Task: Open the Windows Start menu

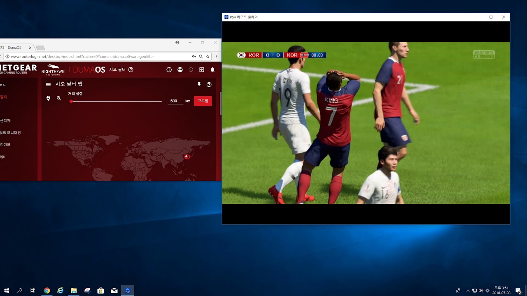Action: point(7,290)
